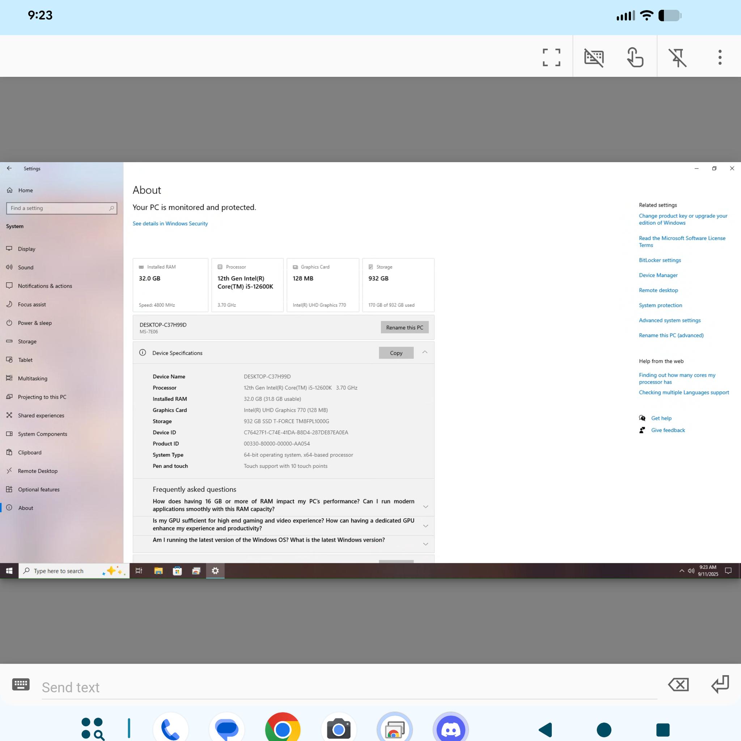
Task: Tap the Send text field
Action: pyautogui.click(x=350, y=687)
